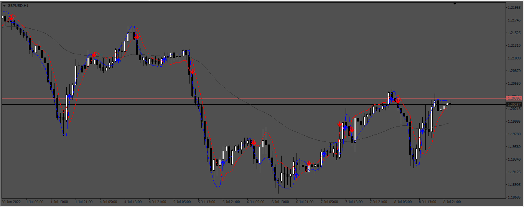Click the blue buy arrow above 6 Jul 21:00 label
Viewport: 524px width, 207px height.
pos(296,175)
